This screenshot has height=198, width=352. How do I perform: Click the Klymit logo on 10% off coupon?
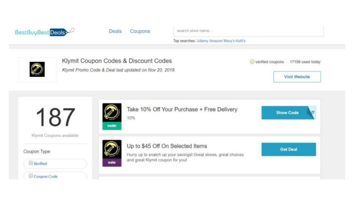[x=112, y=112]
